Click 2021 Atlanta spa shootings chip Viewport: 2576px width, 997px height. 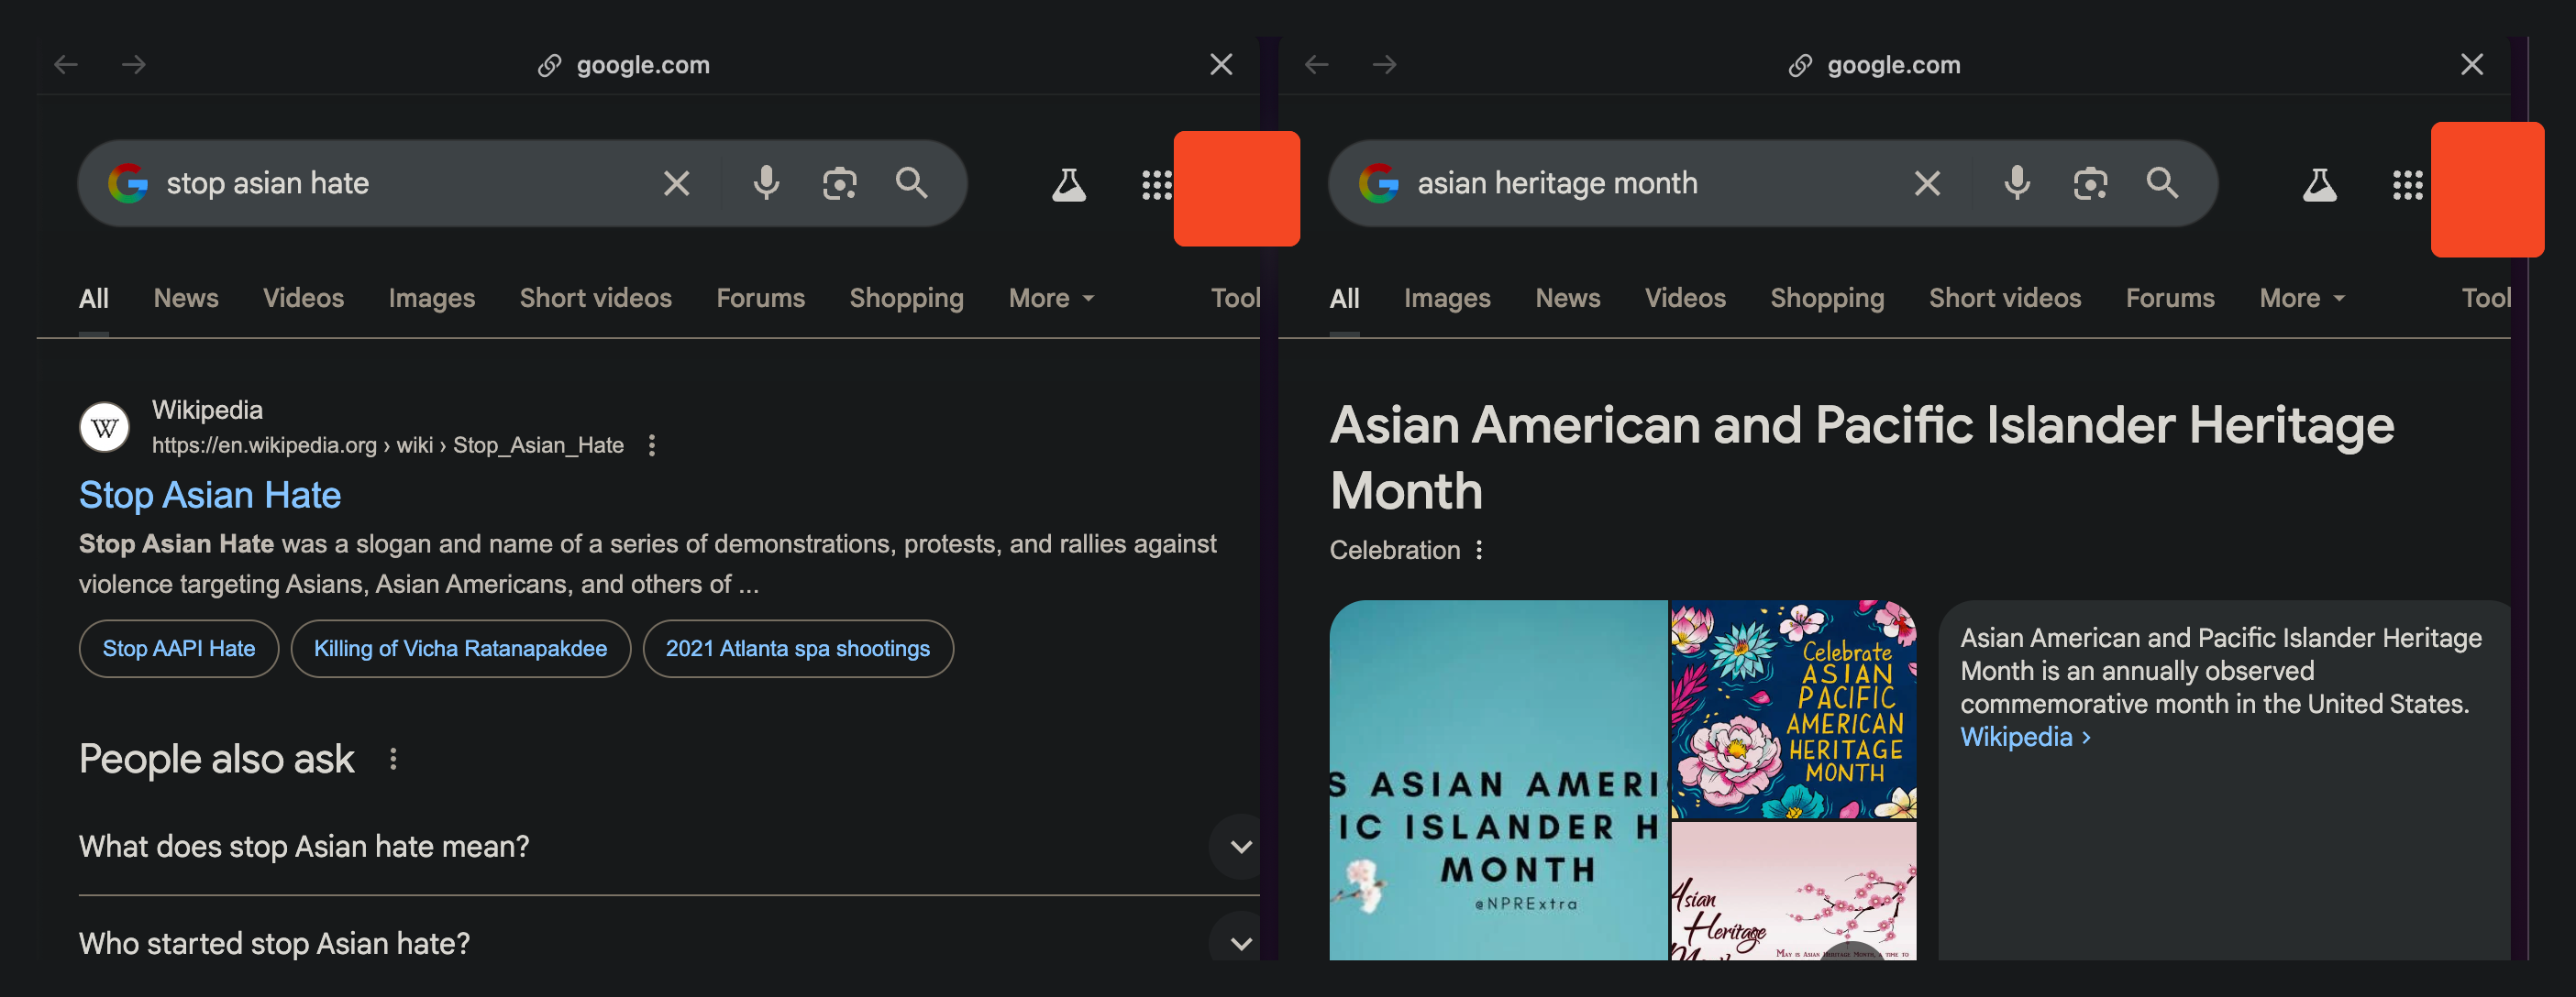coord(798,650)
